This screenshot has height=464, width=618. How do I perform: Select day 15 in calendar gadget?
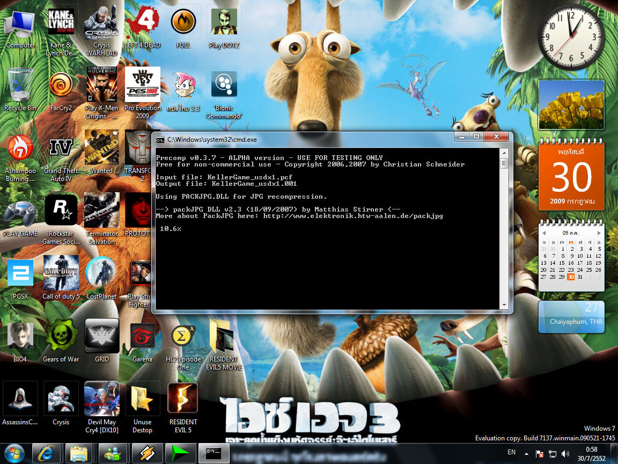tap(562, 263)
